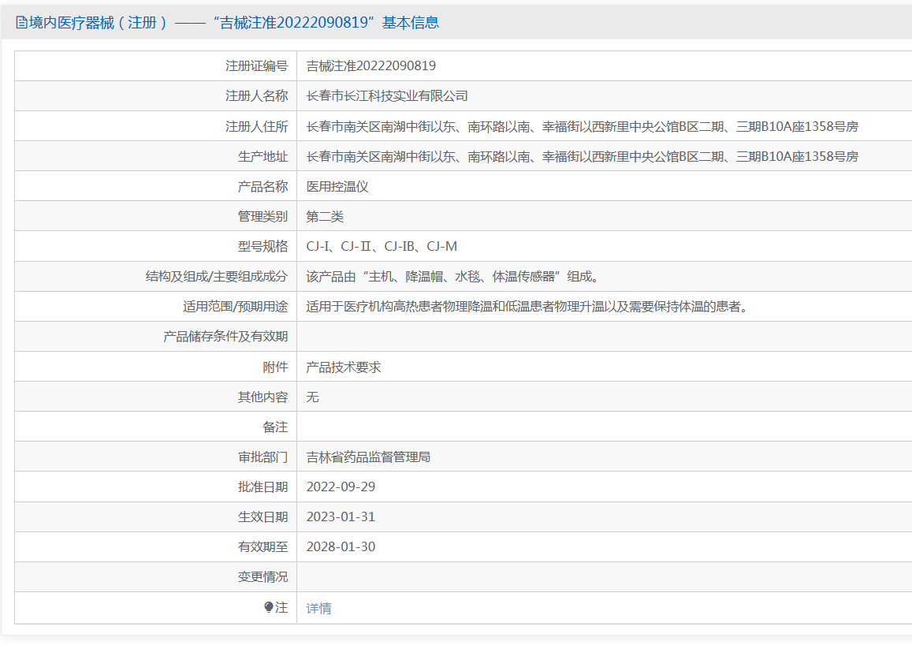Click the 其他内容 label
The width and height of the screenshot is (912, 645).
coord(263,397)
